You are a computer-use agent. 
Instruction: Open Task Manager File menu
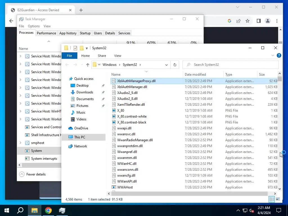(21, 26)
